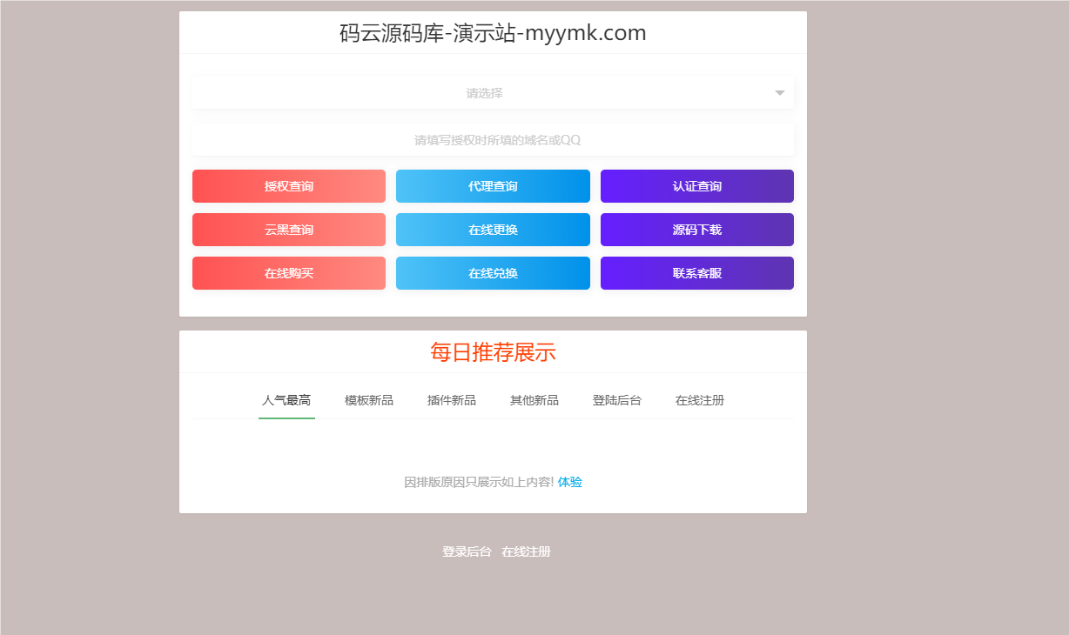This screenshot has width=1069, height=635.
Task: Click the 代理查询 (agent query) button
Action: [493, 185]
